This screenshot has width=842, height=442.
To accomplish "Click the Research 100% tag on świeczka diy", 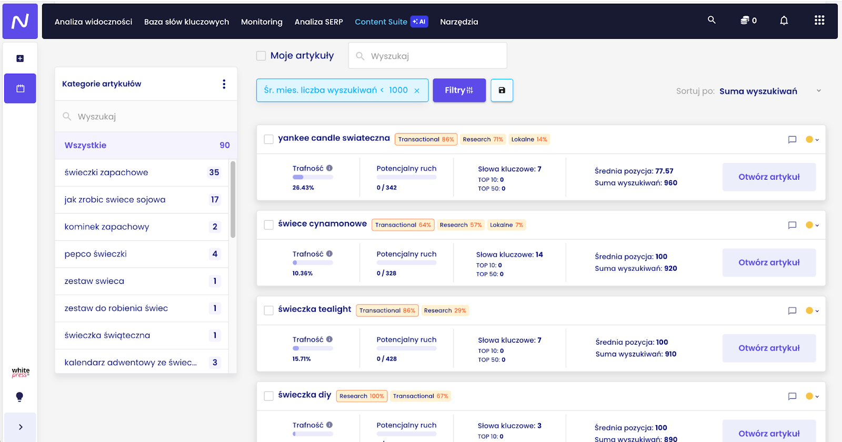I will 362,396.
